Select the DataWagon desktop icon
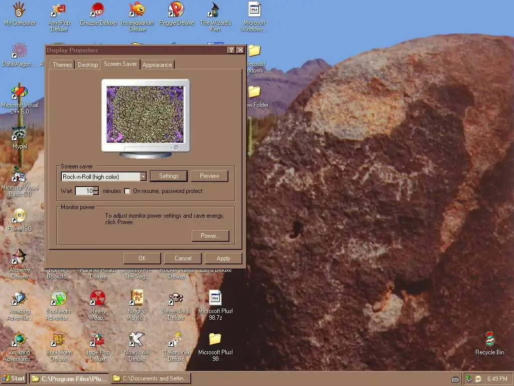The width and height of the screenshot is (514, 386). 20,51
